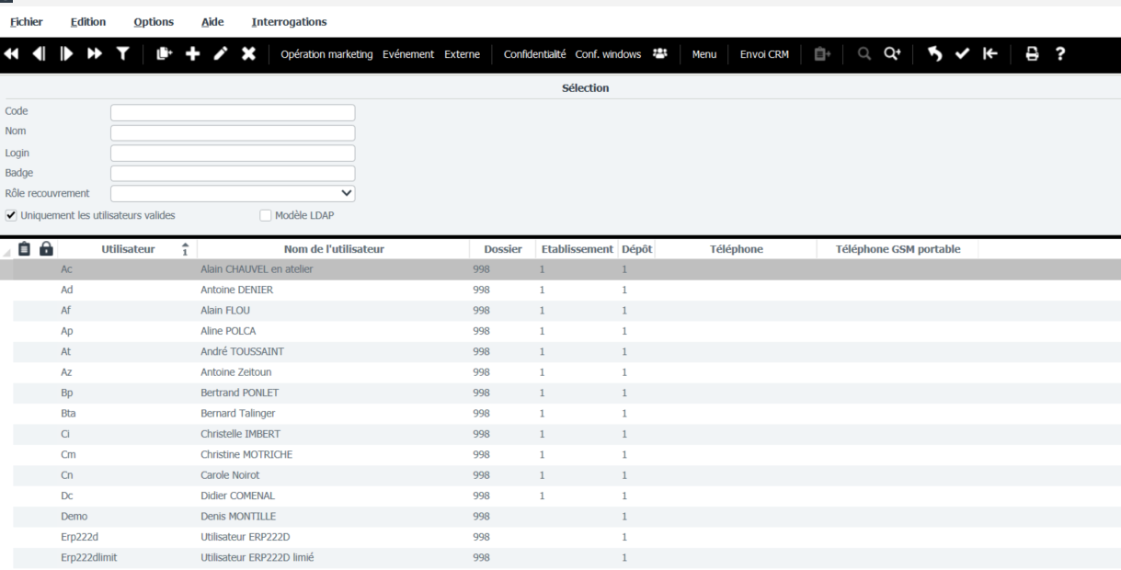Screen dimensions: 1121x570
Task: Jump to the last record (double right arrows)
Action: tap(94, 54)
